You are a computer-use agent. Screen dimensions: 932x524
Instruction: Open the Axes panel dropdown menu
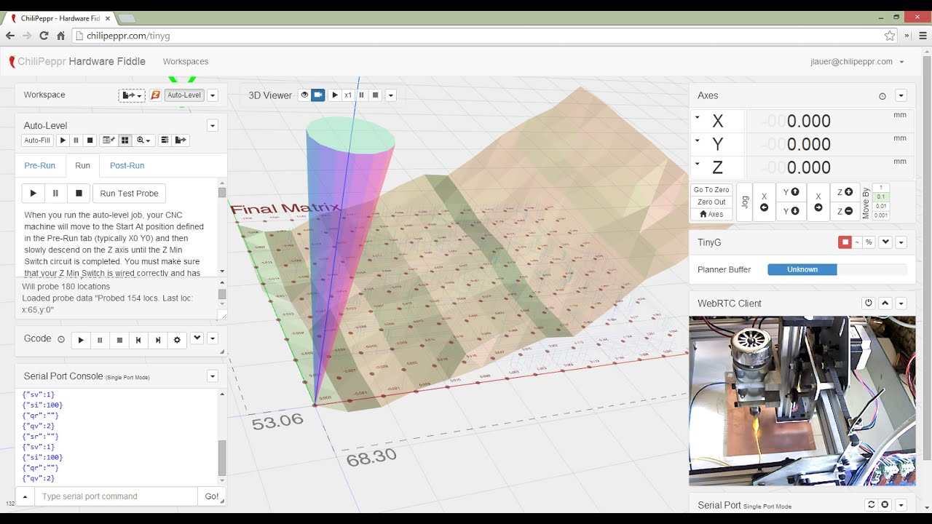pos(901,96)
